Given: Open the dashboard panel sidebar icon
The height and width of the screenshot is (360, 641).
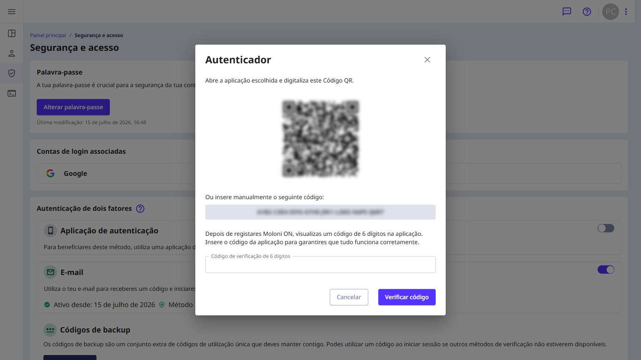Looking at the screenshot, I should (x=12, y=33).
